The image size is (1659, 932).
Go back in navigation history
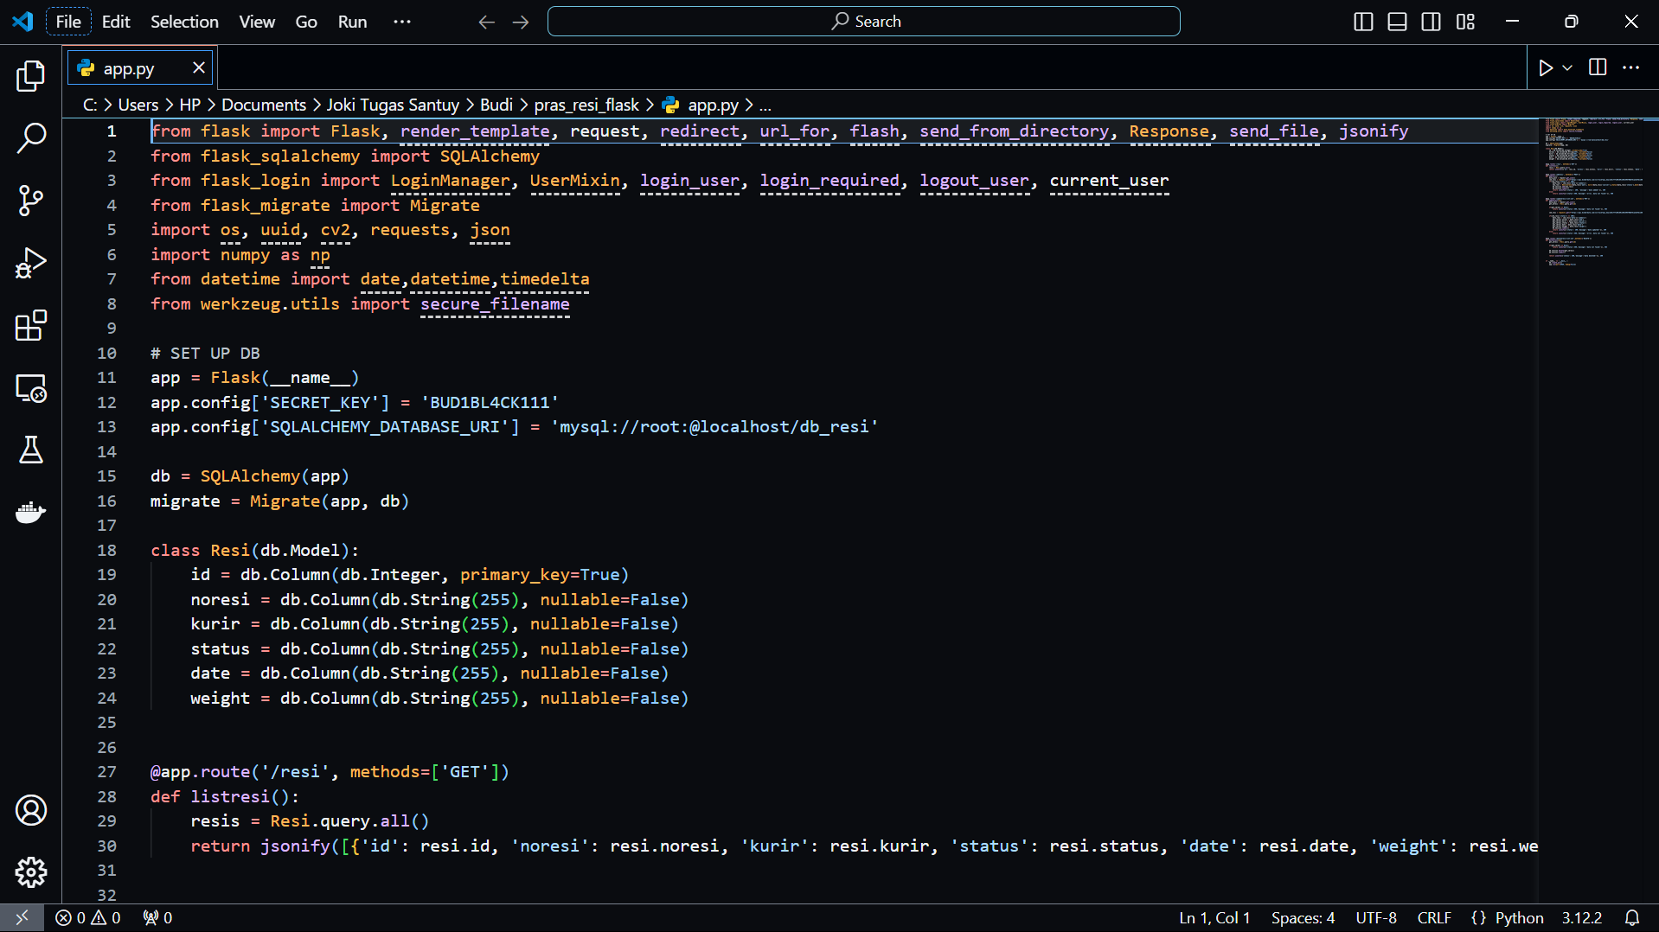[486, 22]
